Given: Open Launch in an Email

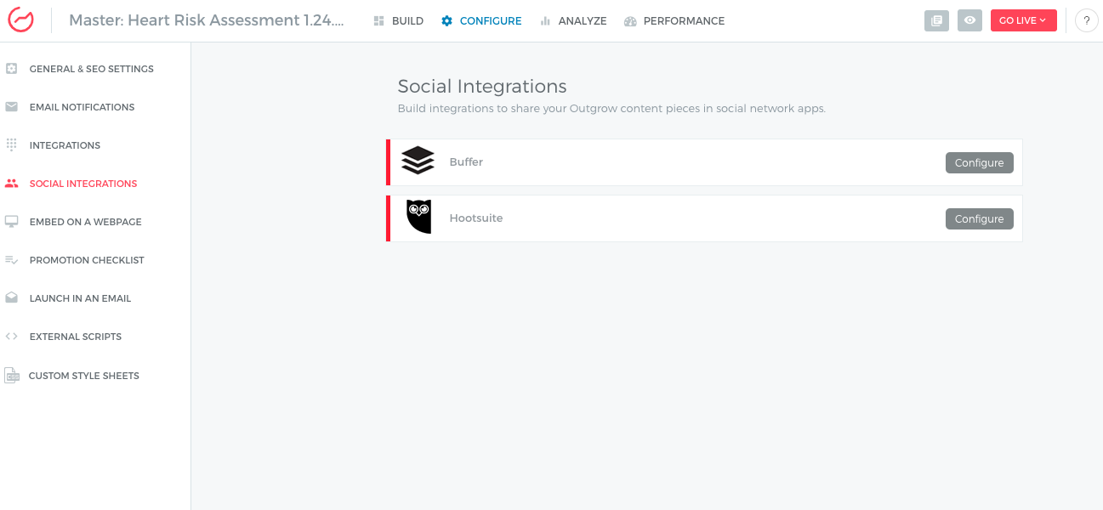Looking at the screenshot, I should pyautogui.click(x=80, y=298).
